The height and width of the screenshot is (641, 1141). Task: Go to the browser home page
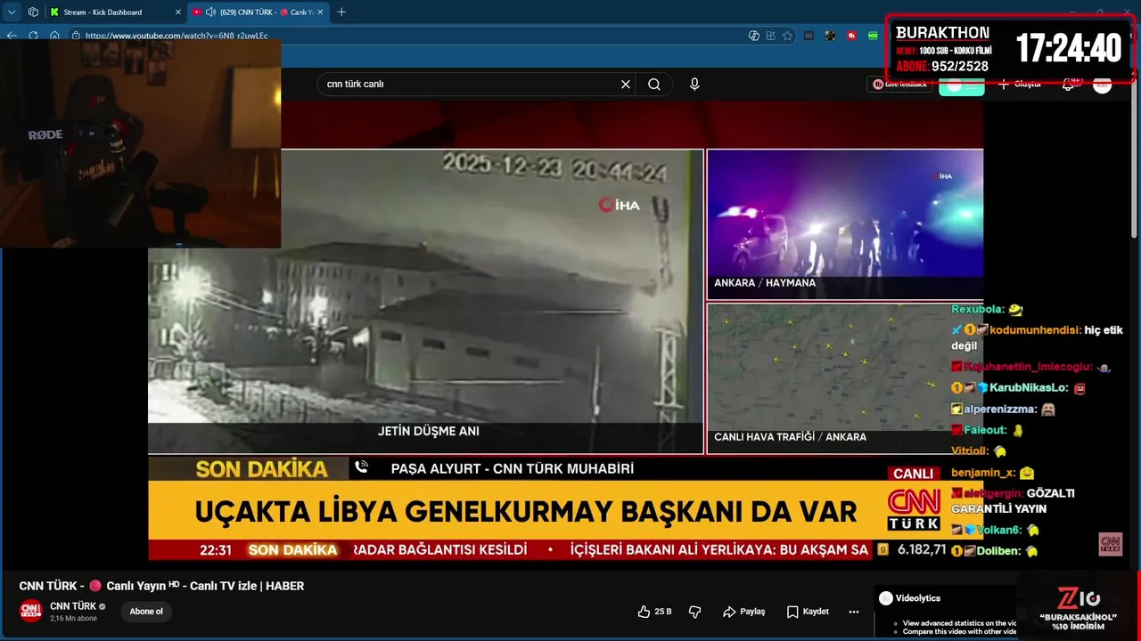(54, 36)
